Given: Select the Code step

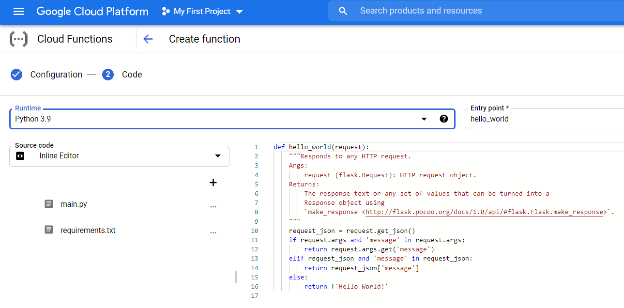Looking at the screenshot, I should point(132,75).
